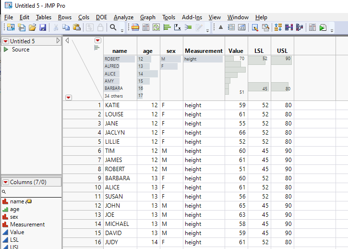
Task: Open the Columns (7/0) red triangle menu
Action: pyautogui.click(x=6, y=182)
